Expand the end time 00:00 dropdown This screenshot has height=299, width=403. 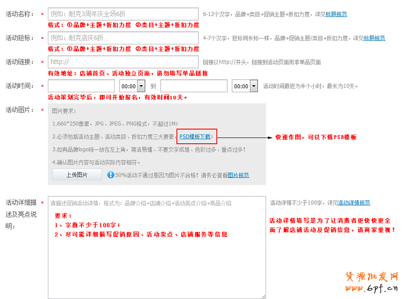coord(245,86)
